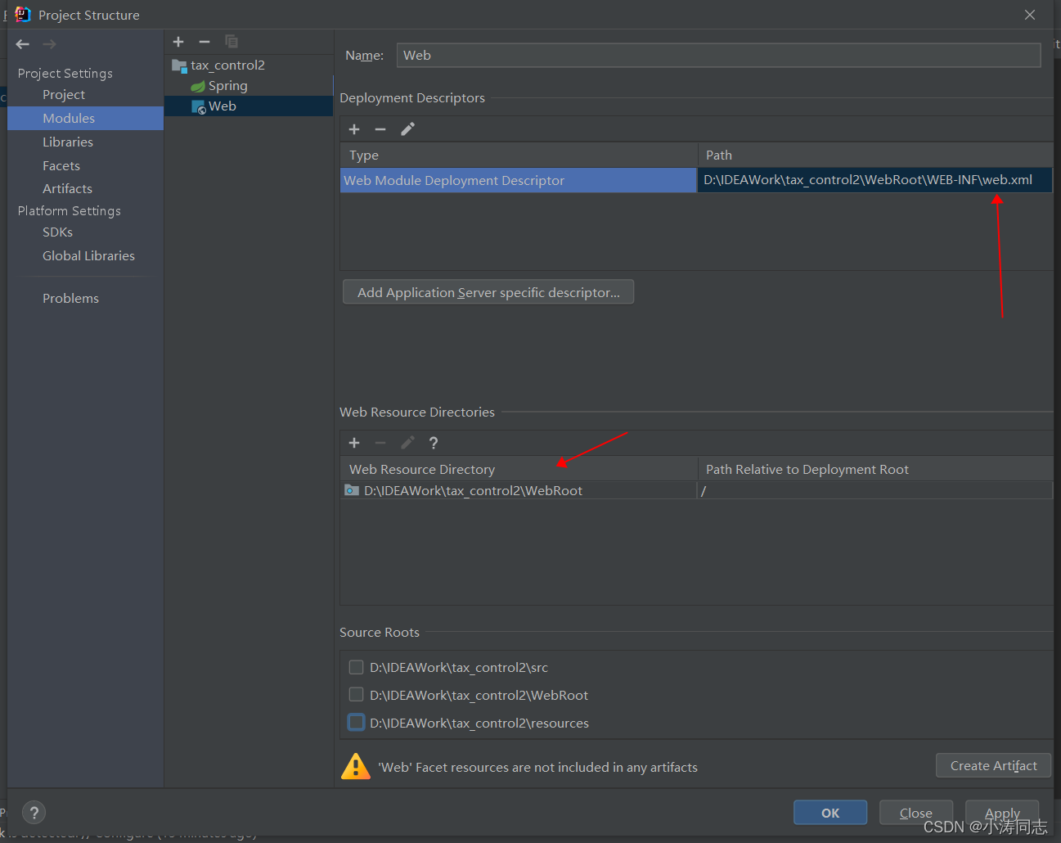Click the Web Resource Directory column header
1061x843 pixels.
(519, 469)
